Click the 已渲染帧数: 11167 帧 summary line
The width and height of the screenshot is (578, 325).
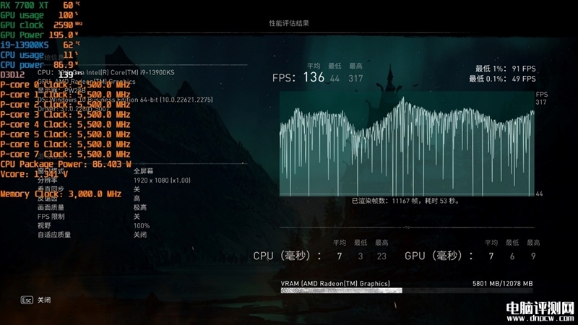click(405, 201)
